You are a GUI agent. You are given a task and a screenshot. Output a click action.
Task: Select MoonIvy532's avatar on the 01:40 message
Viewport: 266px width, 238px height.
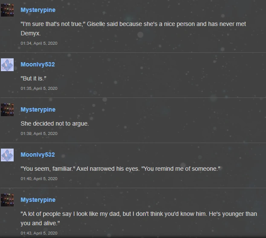click(x=7, y=155)
